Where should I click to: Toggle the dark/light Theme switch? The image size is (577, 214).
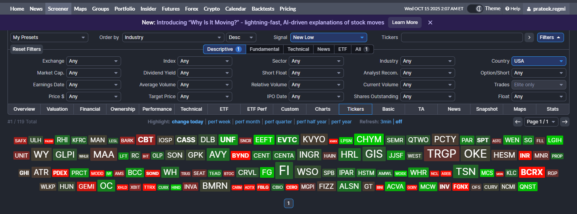point(475,9)
